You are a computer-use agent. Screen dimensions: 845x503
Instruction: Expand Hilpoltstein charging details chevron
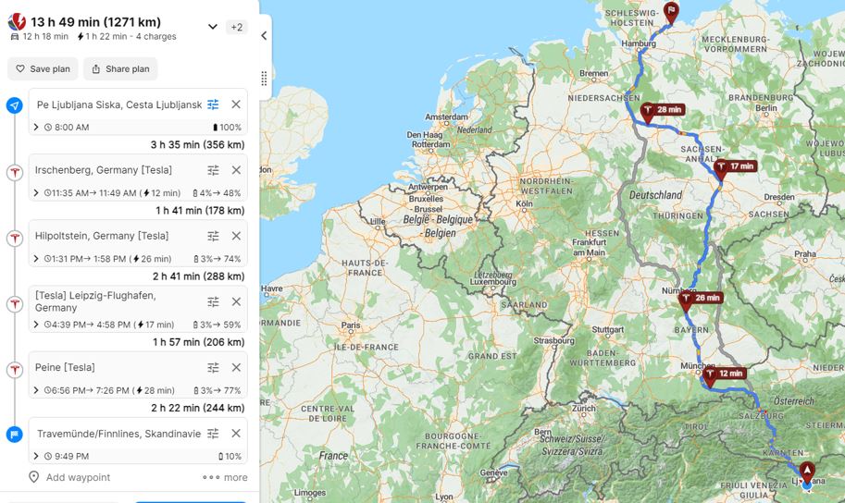point(35,259)
